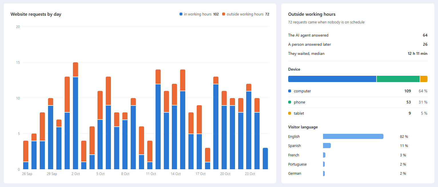Click the 'Website requests by day' title
Image resolution: width=438 pixels, height=187 pixels.
pos(36,14)
